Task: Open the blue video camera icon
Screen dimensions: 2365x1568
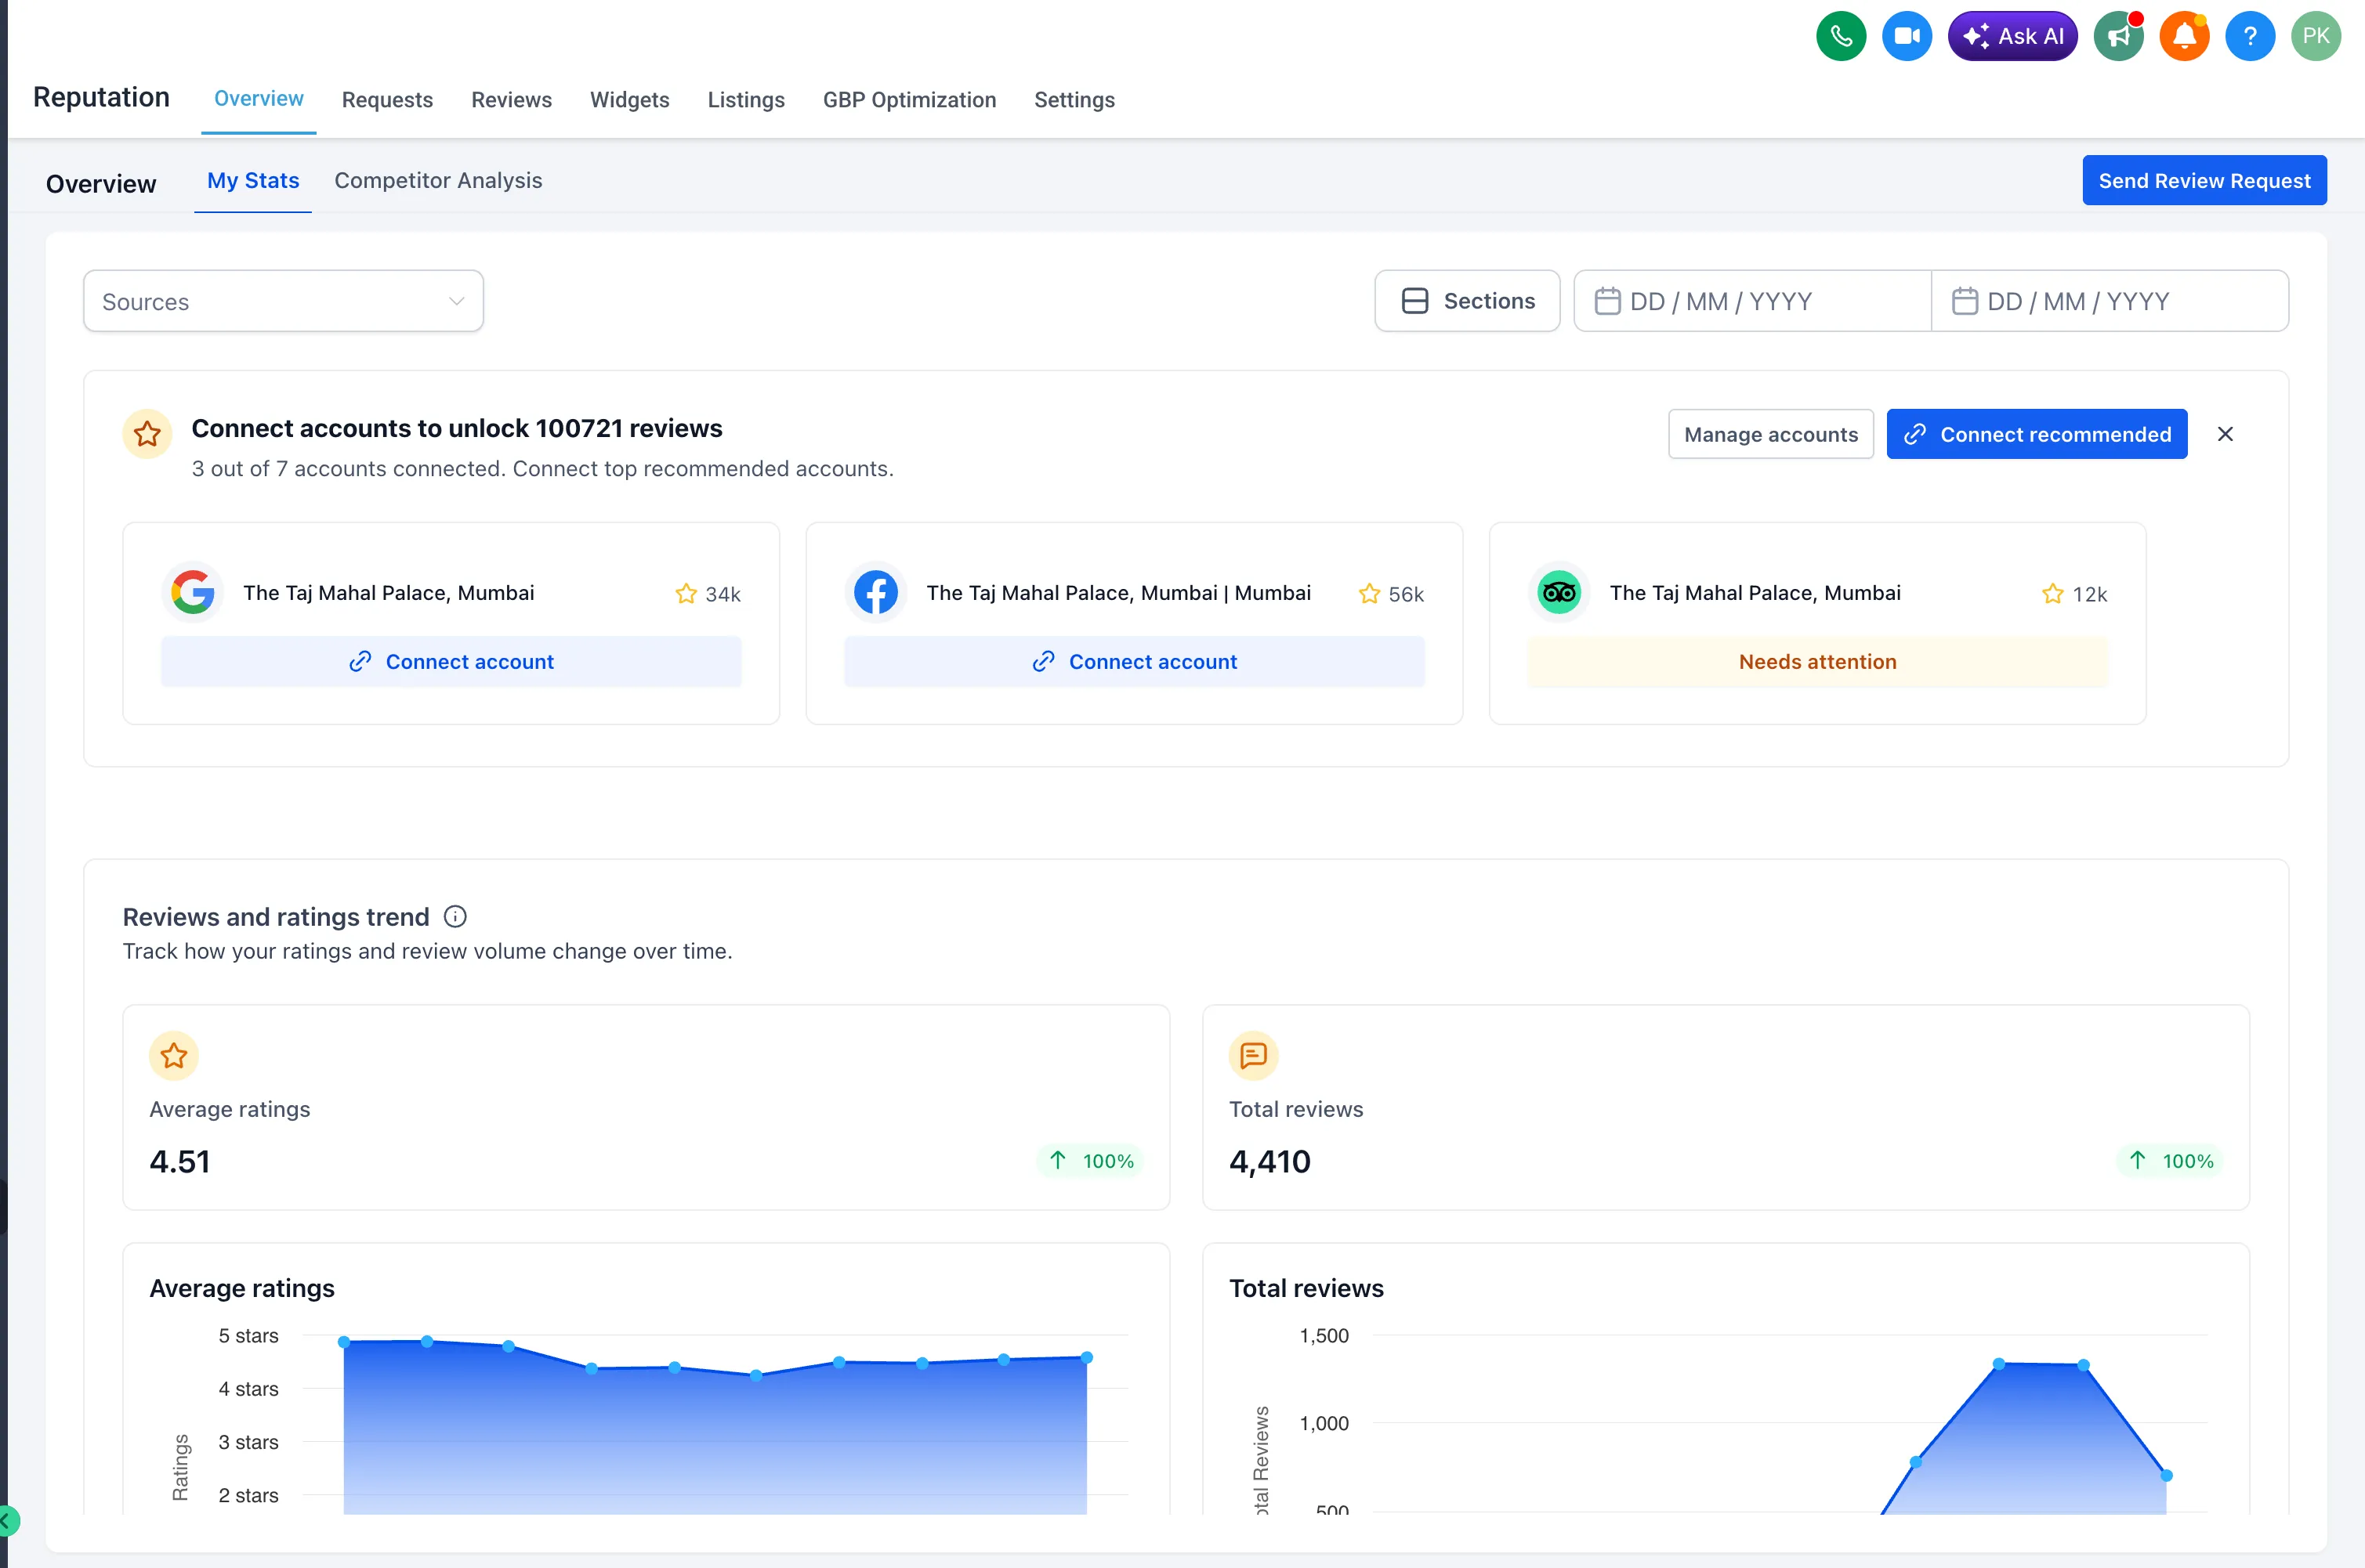Action: click(1906, 37)
